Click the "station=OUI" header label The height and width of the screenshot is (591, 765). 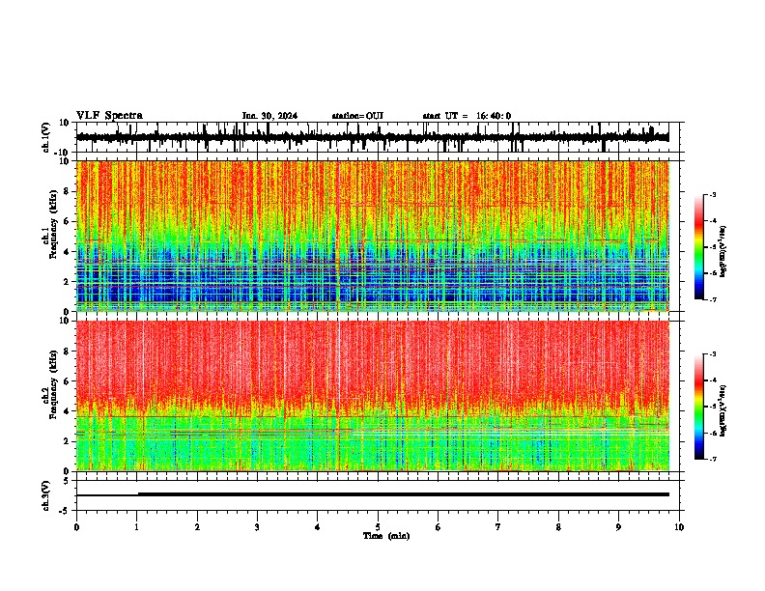tap(357, 116)
